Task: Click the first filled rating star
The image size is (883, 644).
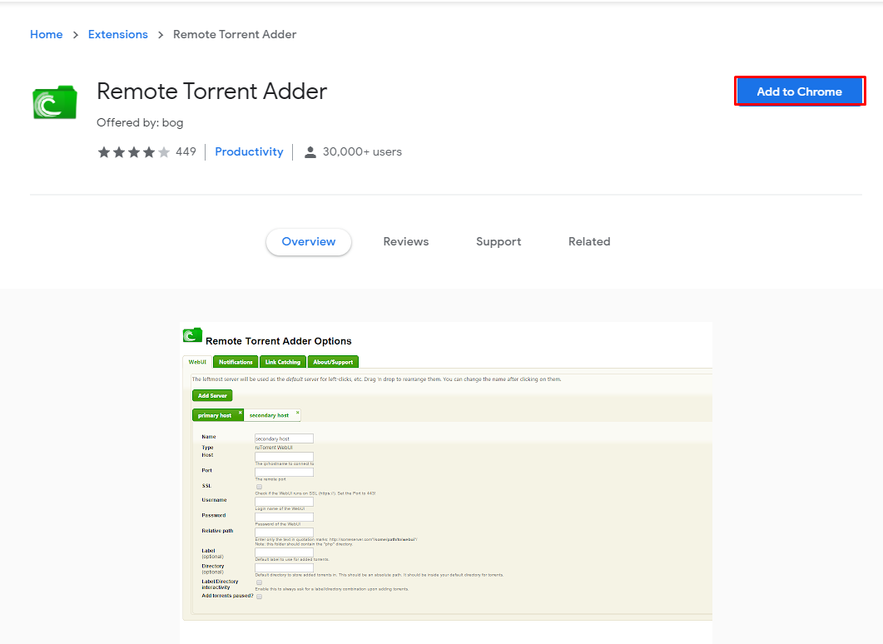Action: click(104, 152)
